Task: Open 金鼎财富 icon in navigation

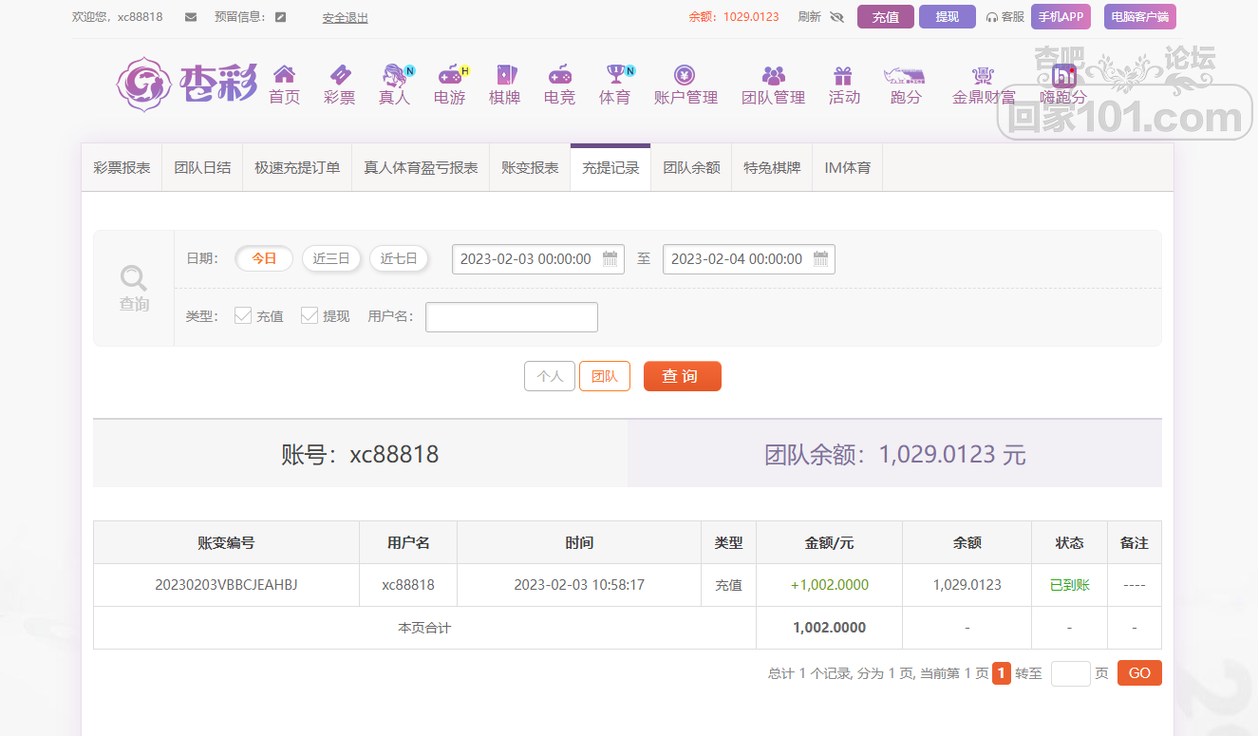Action: click(x=983, y=74)
